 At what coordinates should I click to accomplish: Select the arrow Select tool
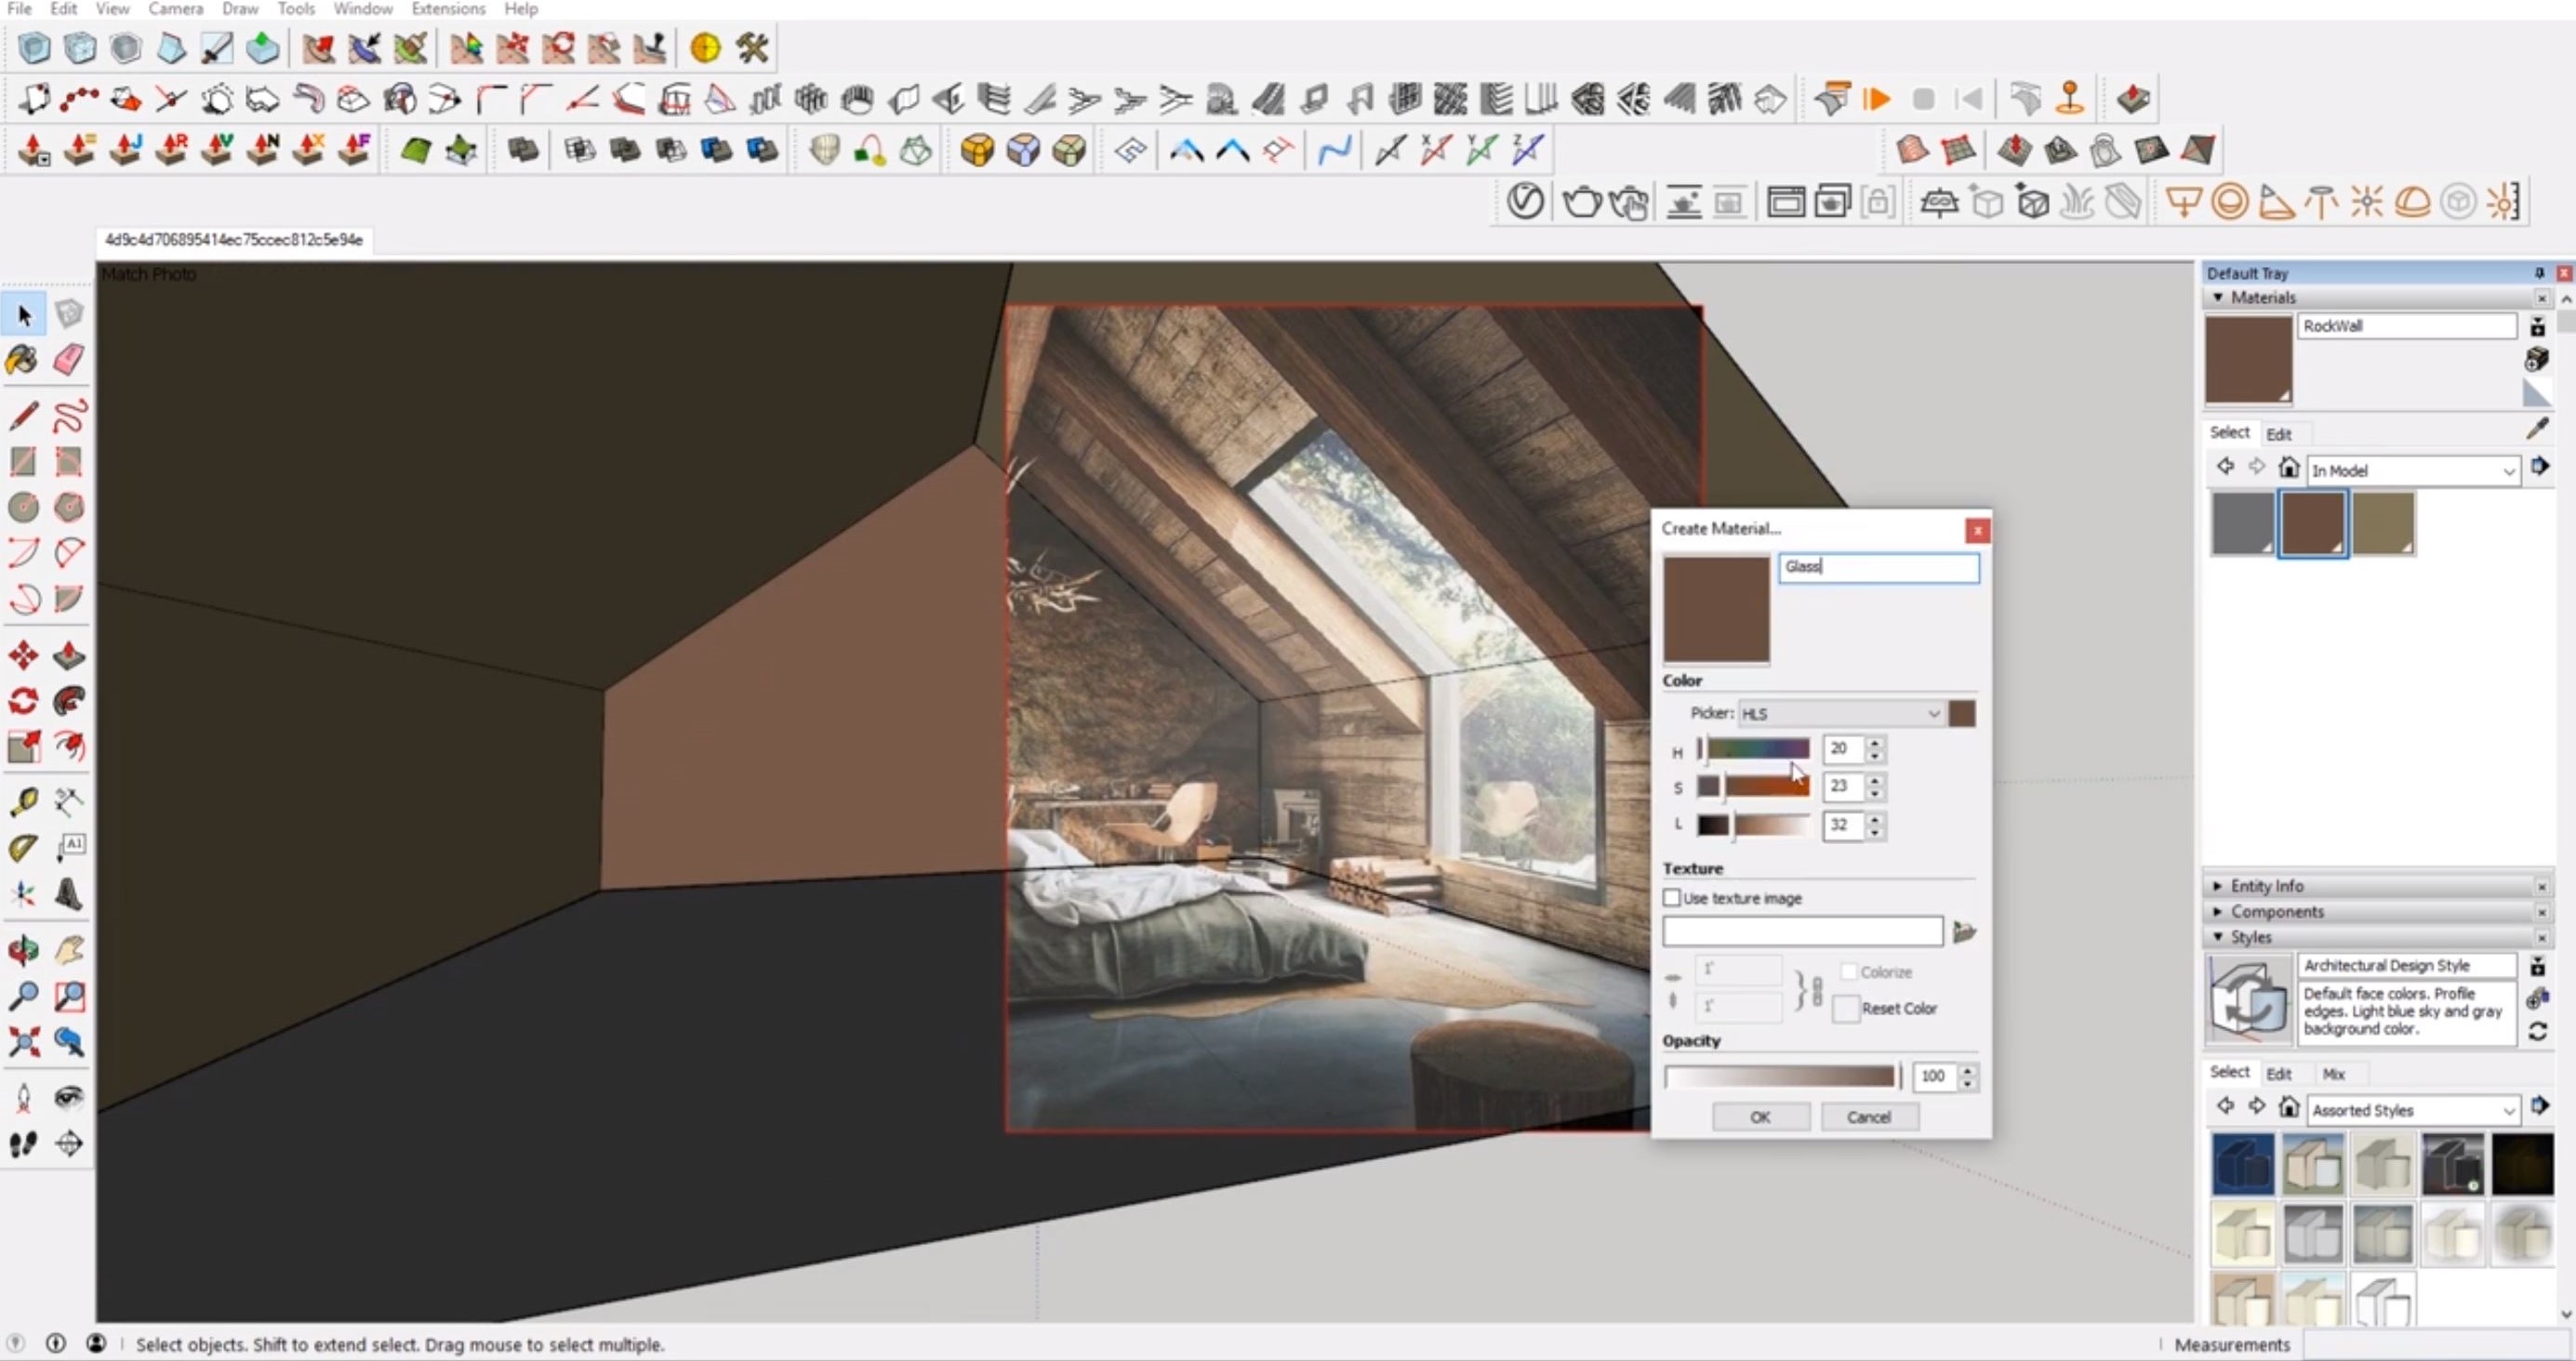point(25,316)
